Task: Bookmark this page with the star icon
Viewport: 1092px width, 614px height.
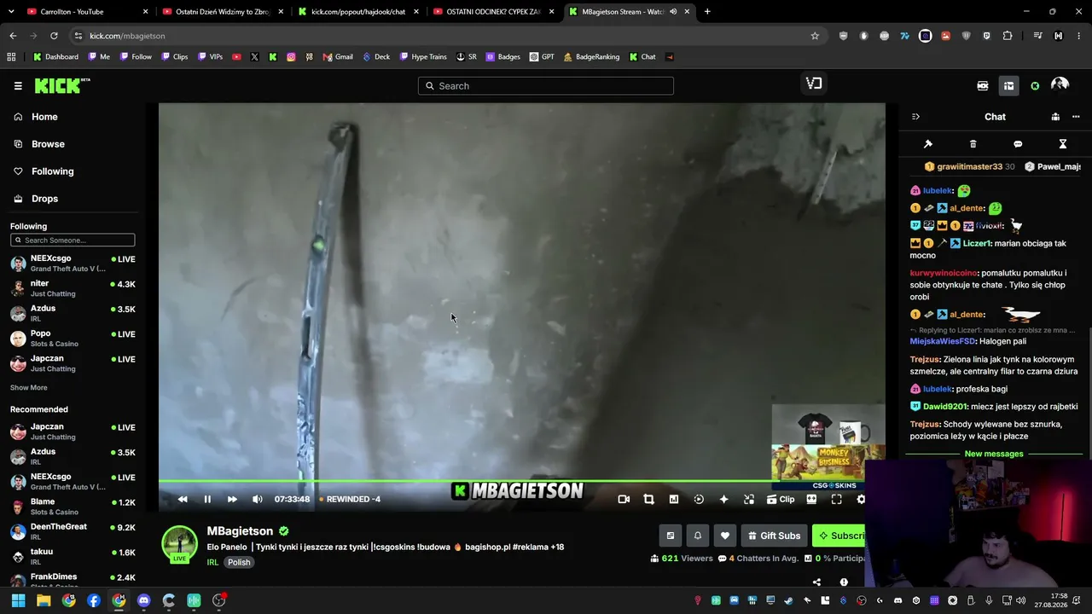Action: click(x=815, y=36)
